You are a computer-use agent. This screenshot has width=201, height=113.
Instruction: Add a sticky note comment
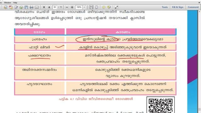[104, 7]
